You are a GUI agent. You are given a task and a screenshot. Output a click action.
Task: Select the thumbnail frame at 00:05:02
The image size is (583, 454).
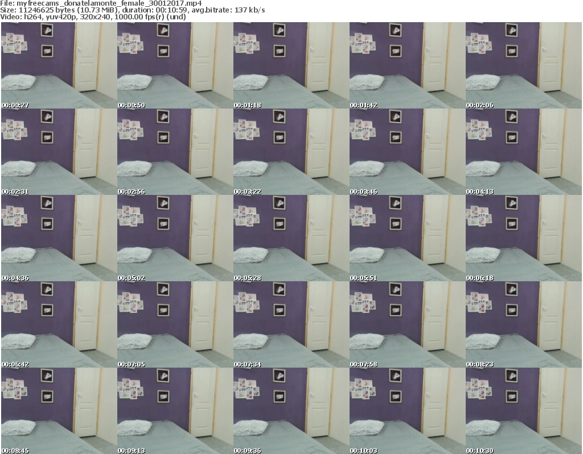(x=175, y=238)
